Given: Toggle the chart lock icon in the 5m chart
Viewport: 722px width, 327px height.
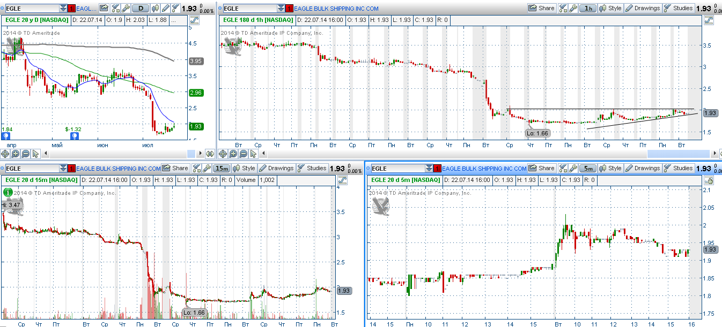Looking at the screenshot, I should point(709,180).
